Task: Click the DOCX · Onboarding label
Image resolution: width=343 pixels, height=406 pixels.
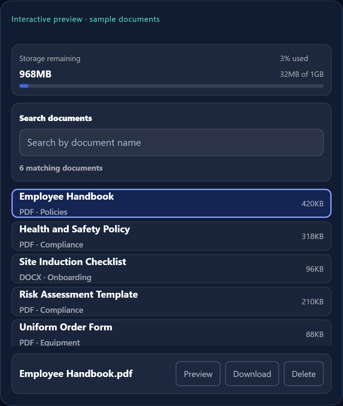Action: (55, 277)
